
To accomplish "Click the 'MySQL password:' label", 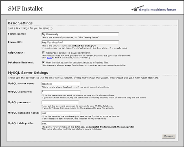I will [20, 102].
